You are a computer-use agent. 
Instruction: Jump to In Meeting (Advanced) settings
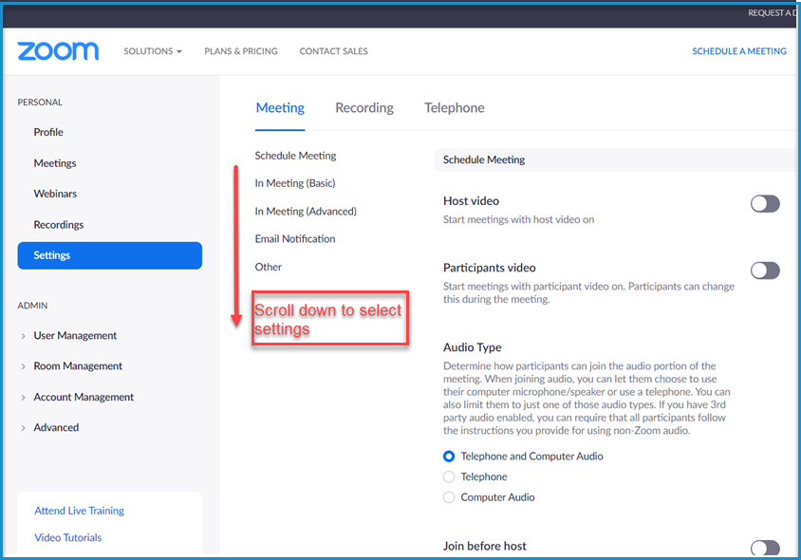coord(306,211)
